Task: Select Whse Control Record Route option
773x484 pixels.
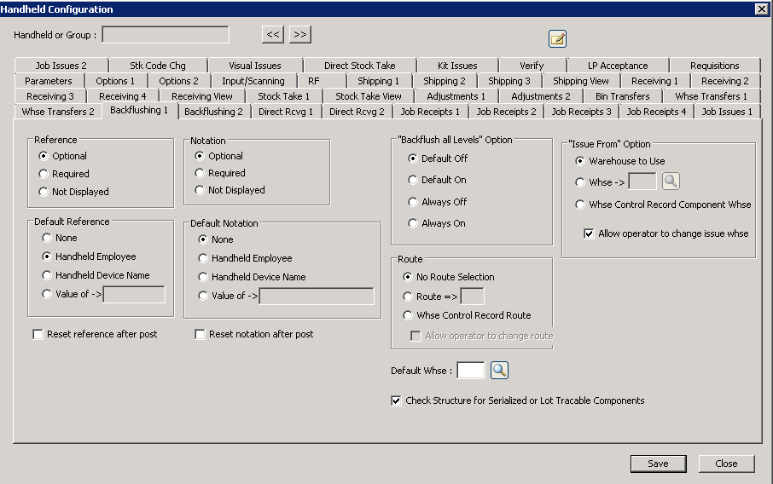Action: tap(409, 315)
